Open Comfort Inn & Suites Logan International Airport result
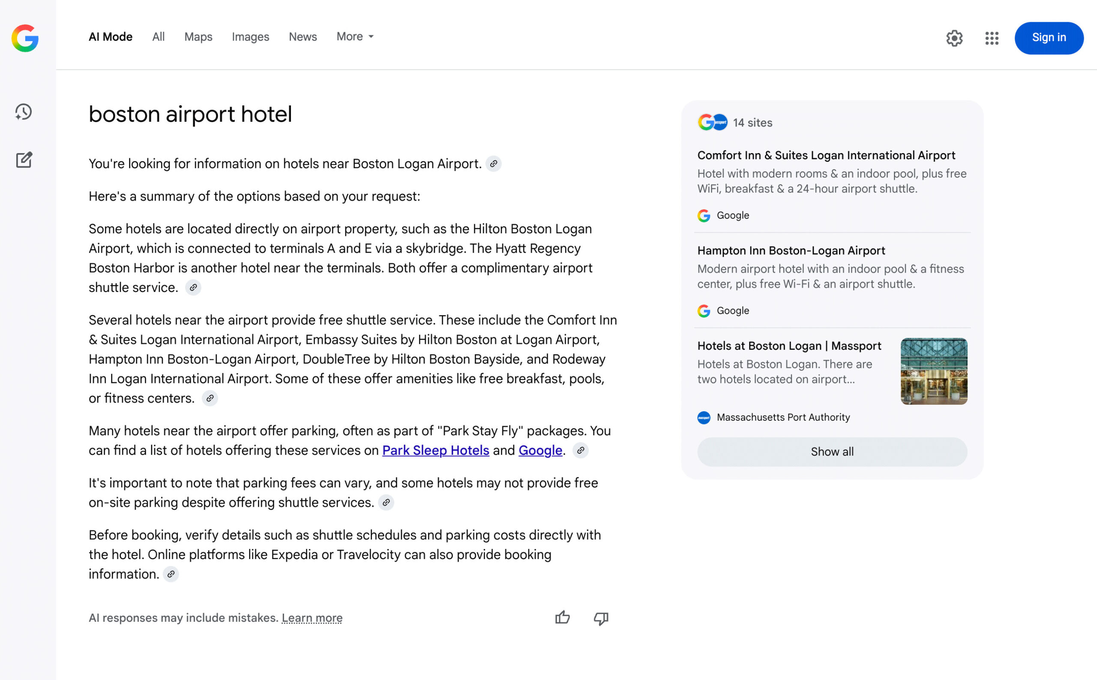The image size is (1097, 680). (826, 156)
